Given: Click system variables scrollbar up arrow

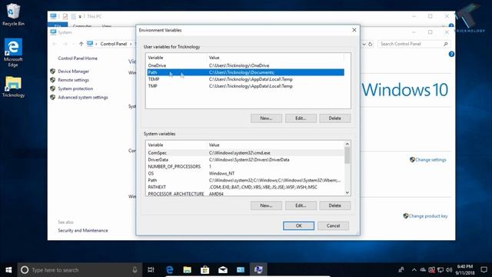Looking at the screenshot, I should tap(347, 144).
